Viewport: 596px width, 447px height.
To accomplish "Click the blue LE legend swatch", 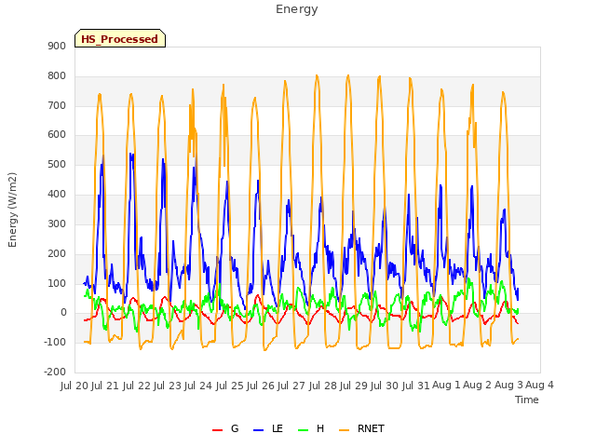I will [x=259, y=430].
